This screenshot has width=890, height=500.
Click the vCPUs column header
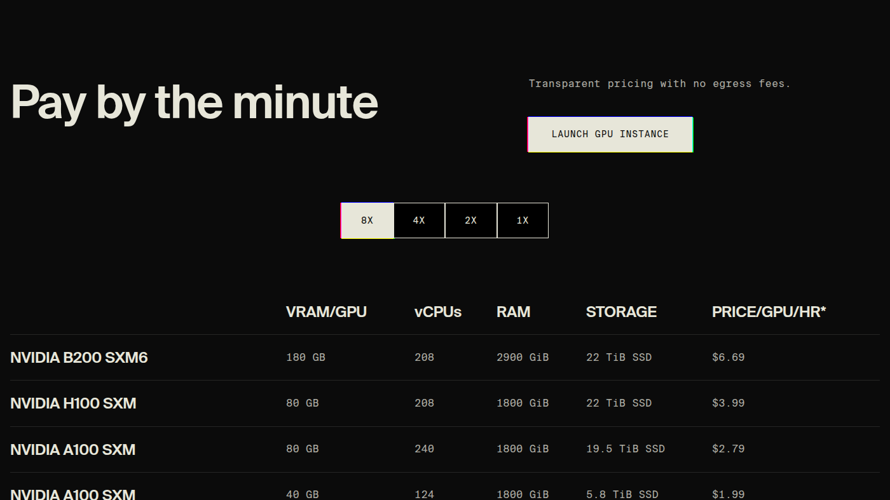(x=438, y=312)
